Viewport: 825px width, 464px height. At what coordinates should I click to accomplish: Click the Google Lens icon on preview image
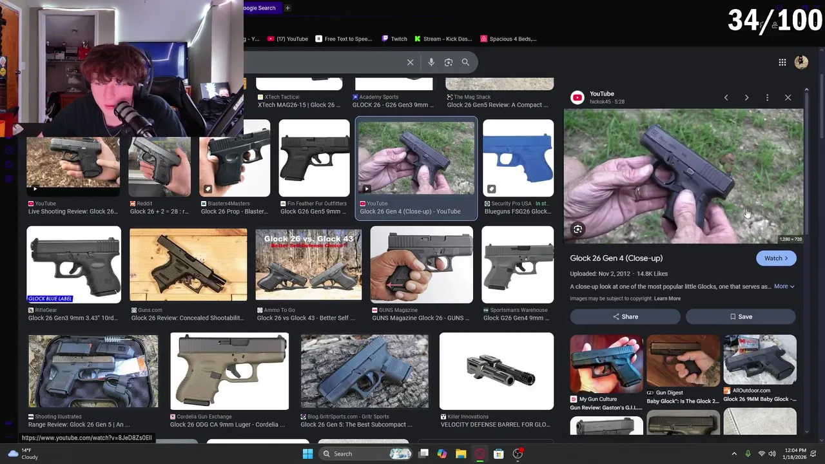click(x=577, y=229)
